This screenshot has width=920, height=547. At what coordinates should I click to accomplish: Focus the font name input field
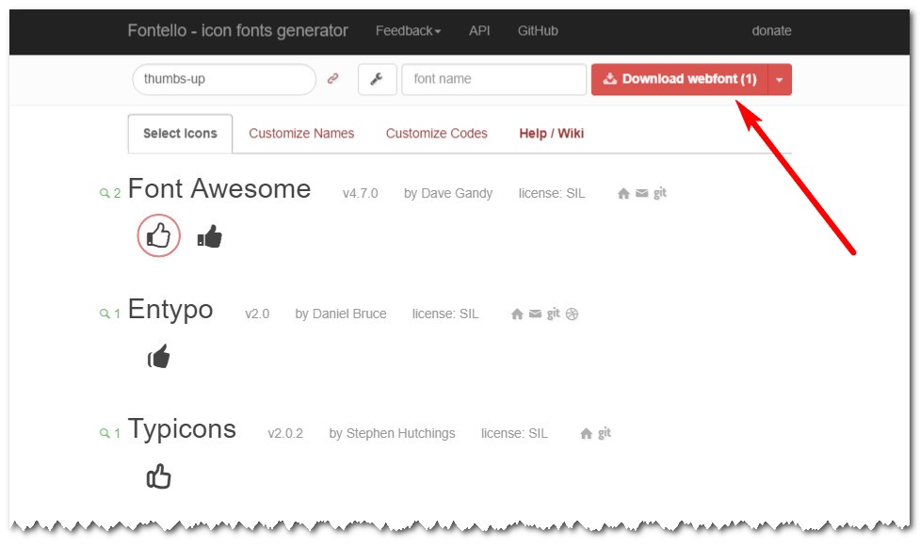(x=494, y=79)
